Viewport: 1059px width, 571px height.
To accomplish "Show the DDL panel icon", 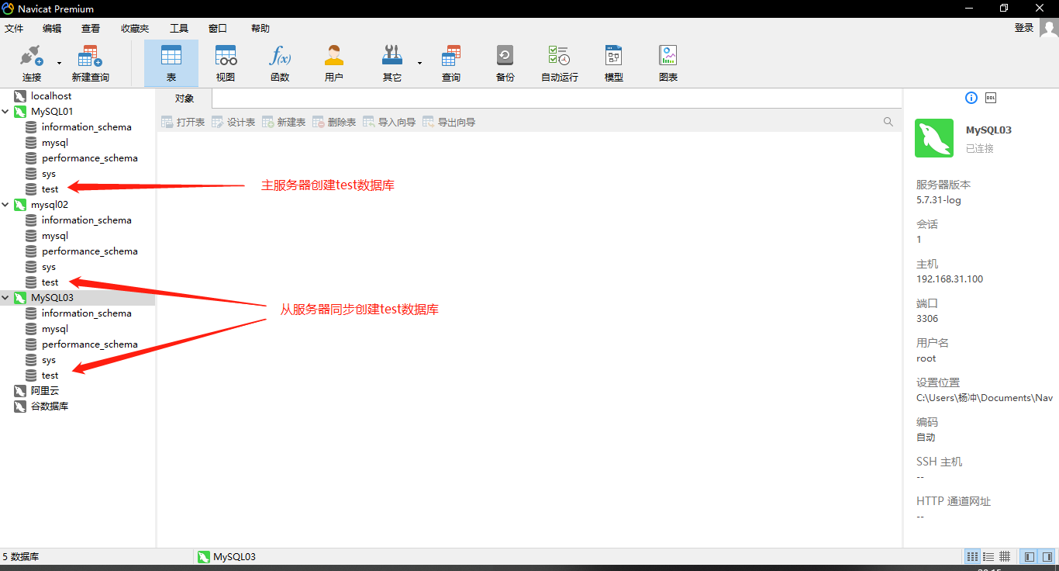I will (991, 98).
